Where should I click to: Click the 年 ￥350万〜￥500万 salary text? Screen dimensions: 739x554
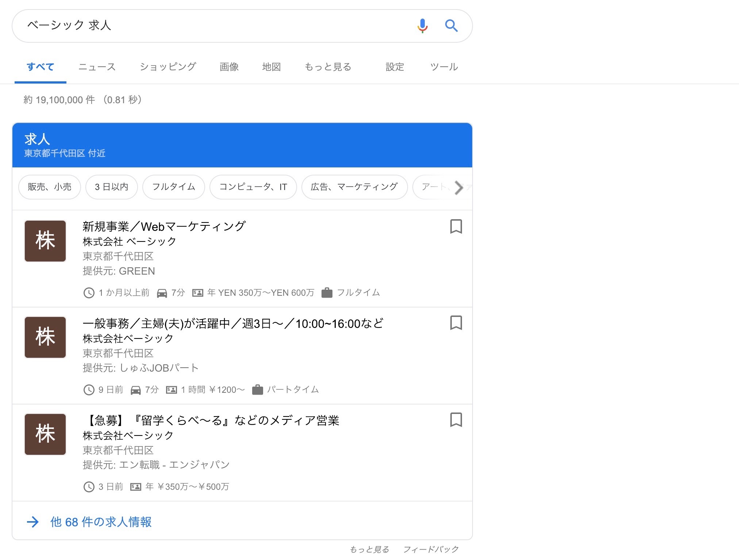[x=187, y=487]
